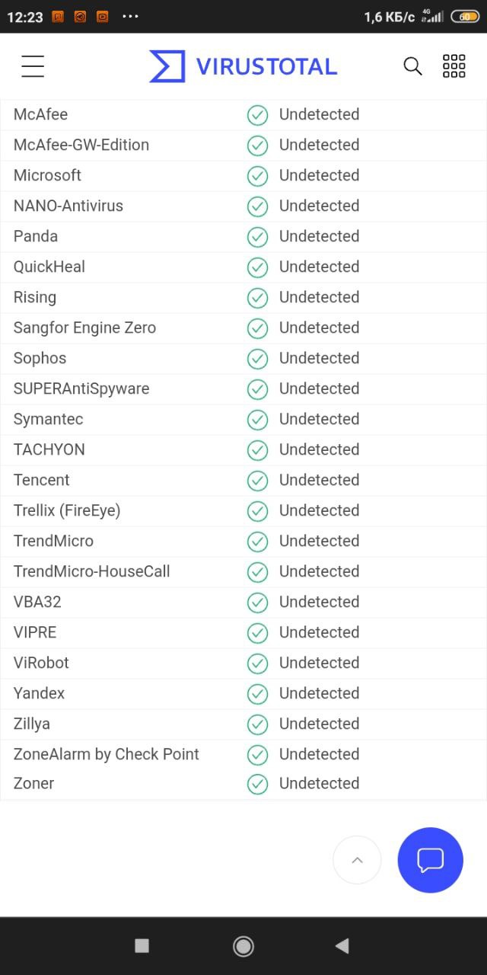Tap the Android home circle button
The height and width of the screenshot is (975, 487).
pos(243,945)
